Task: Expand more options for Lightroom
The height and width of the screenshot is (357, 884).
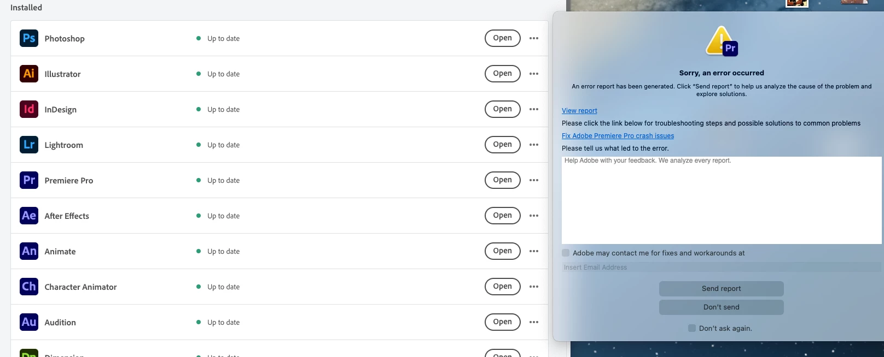Action: point(534,145)
